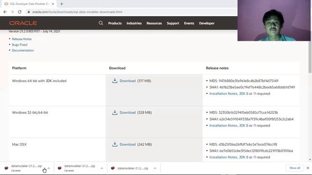
Task: Click the webcam video overlay
Action: click(274, 20)
